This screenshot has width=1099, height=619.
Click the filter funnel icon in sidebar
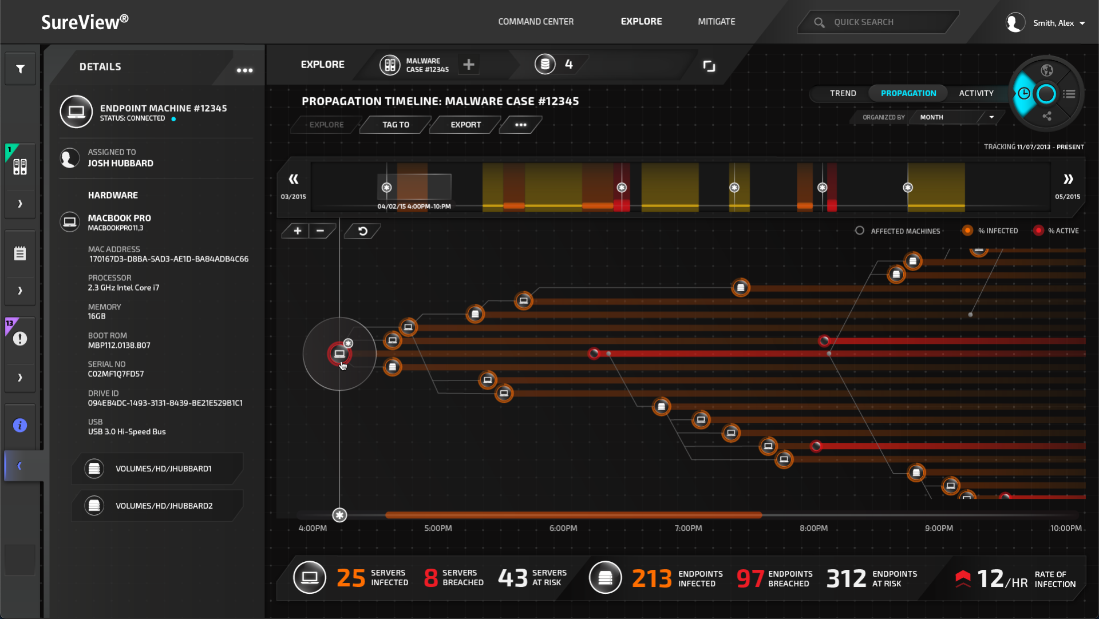click(20, 69)
